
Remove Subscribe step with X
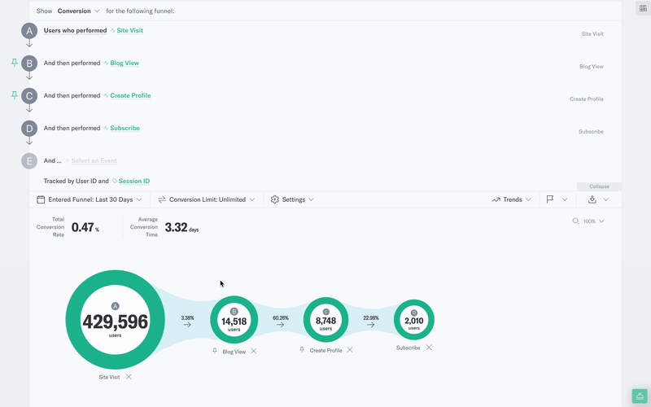pos(429,348)
